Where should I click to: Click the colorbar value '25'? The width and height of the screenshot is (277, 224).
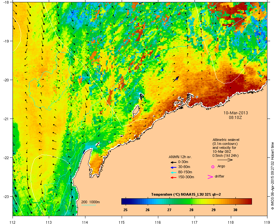pyautogui.click(x=125, y=210)
